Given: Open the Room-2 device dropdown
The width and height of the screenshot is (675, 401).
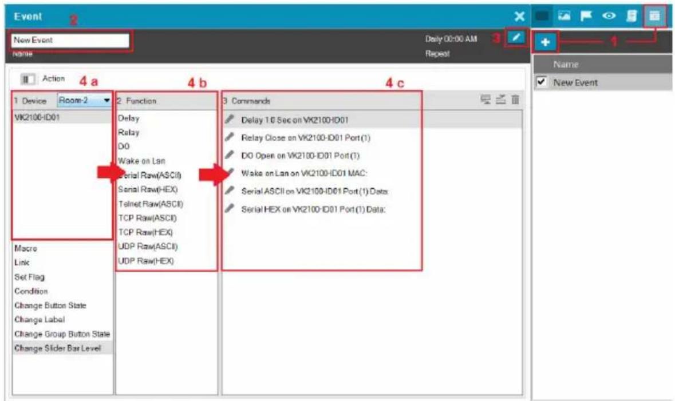Looking at the screenshot, I should [x=84, y=100].
